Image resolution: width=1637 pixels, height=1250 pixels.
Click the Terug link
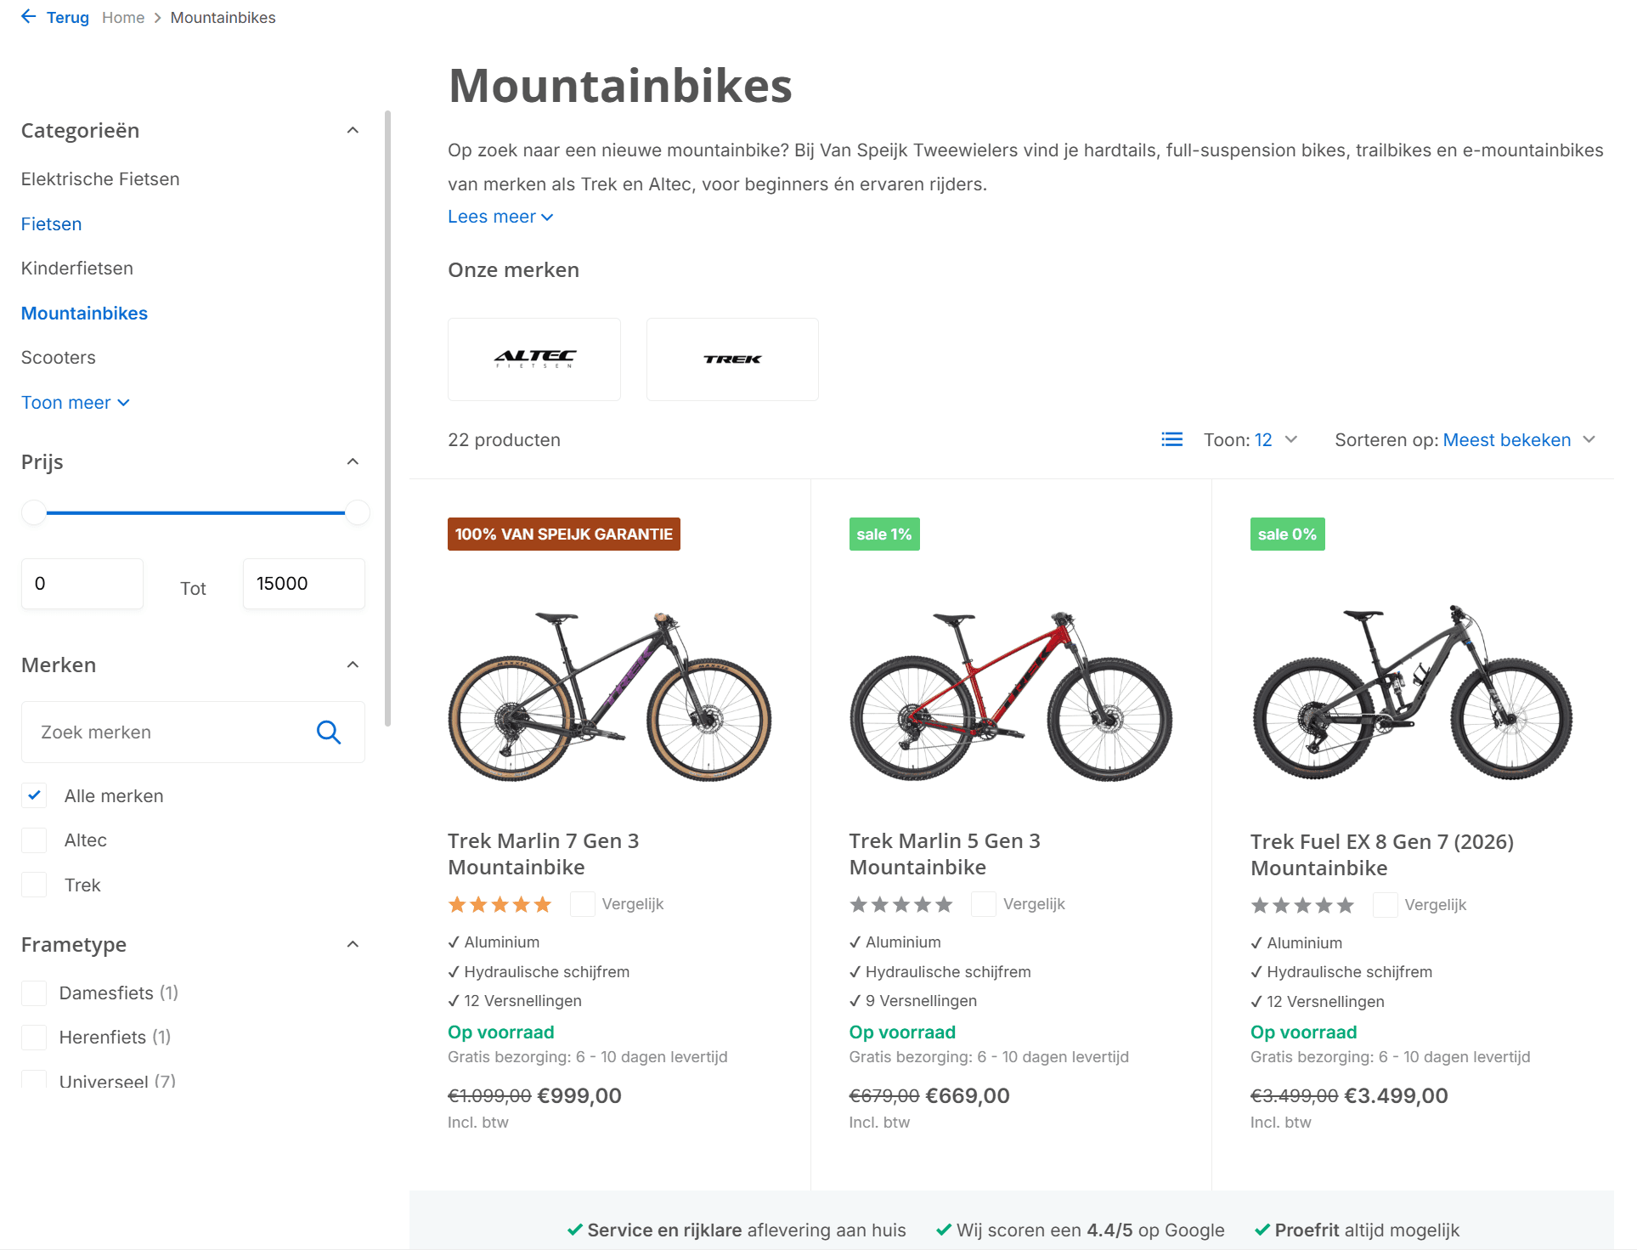coord(68,18)
